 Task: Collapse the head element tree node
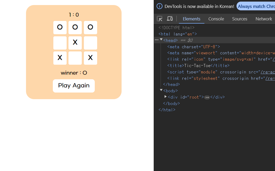point(161,40)
